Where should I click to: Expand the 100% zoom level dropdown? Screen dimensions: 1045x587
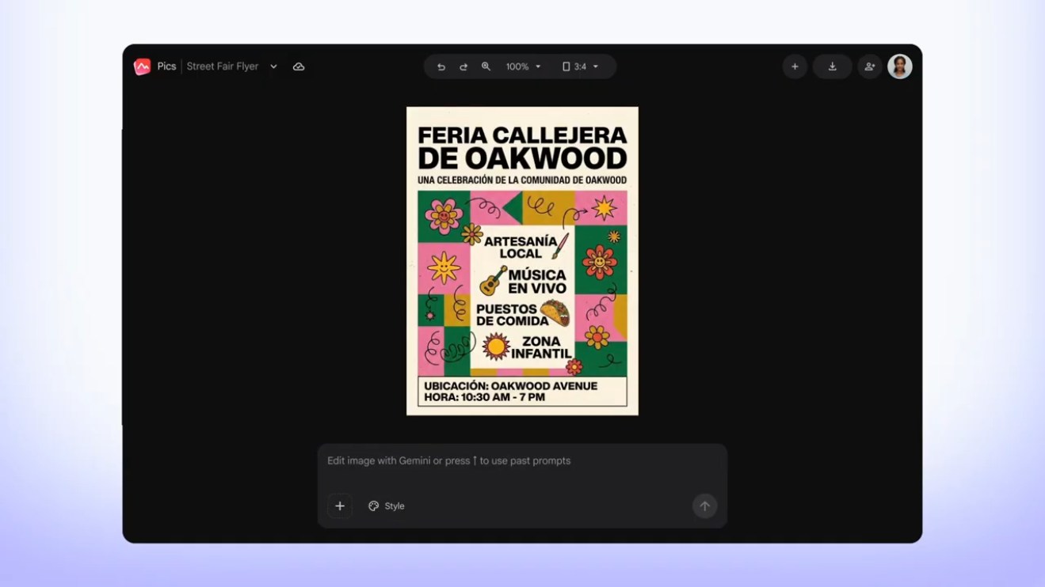[x=524, y=66]
